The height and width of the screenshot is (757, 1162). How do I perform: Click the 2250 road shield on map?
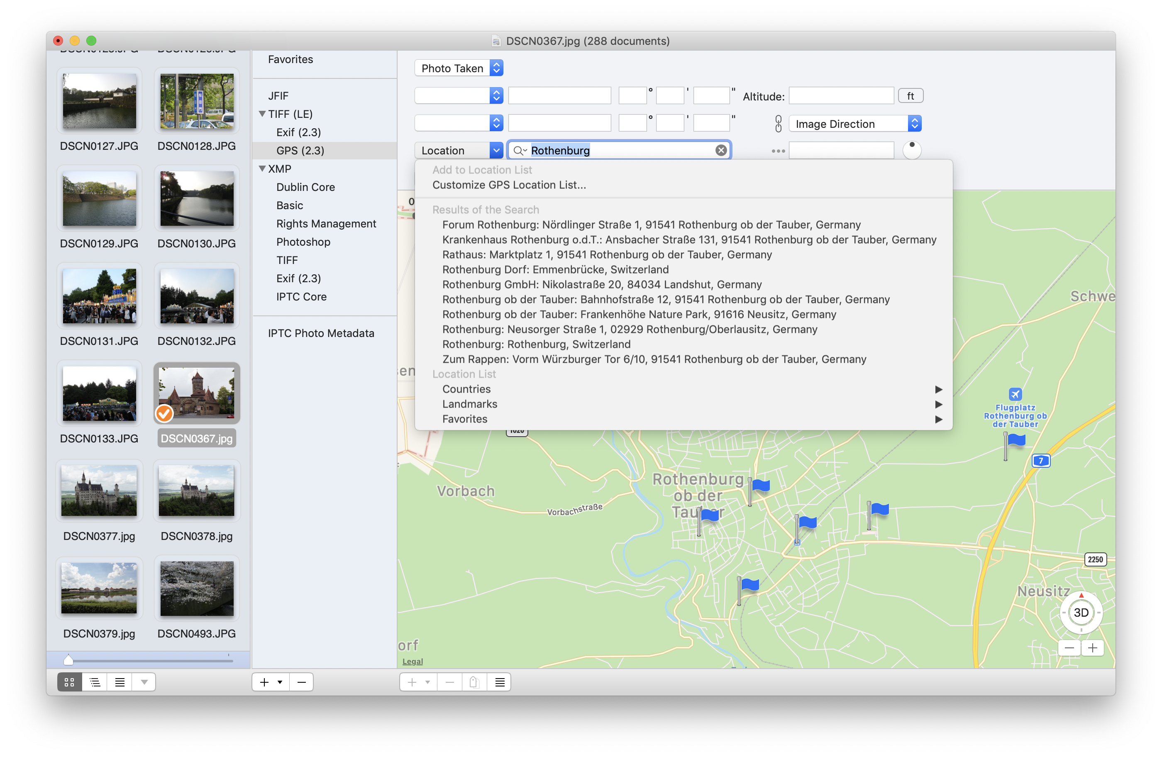click(x=1095, y=560)
